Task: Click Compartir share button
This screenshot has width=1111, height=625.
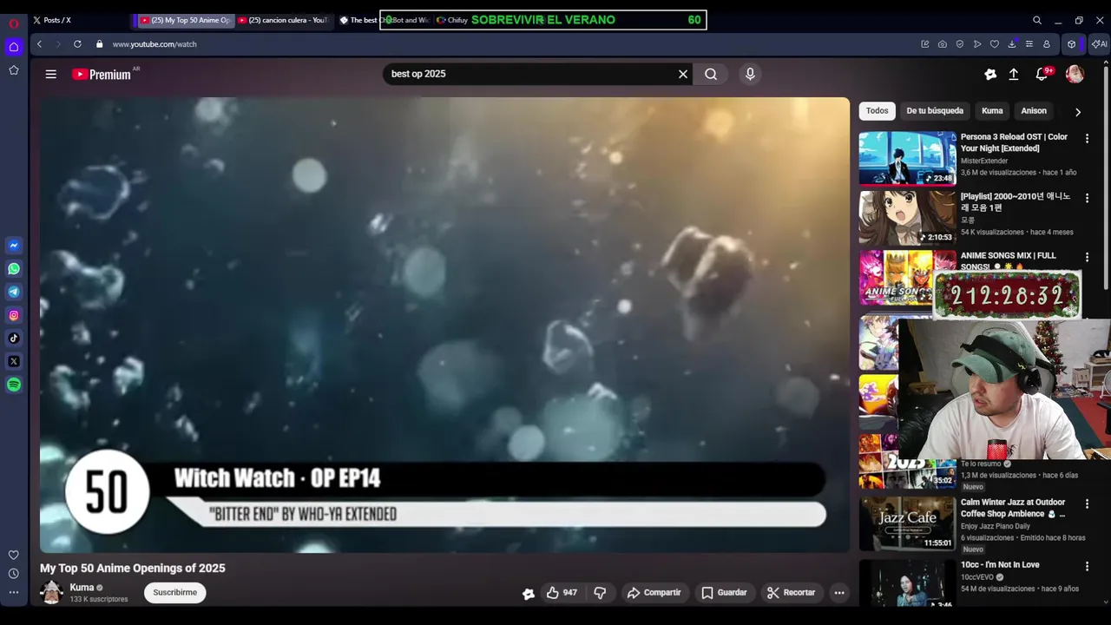Action: coord(654,593)
